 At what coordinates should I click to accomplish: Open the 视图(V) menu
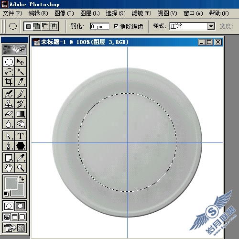(167, 13)
